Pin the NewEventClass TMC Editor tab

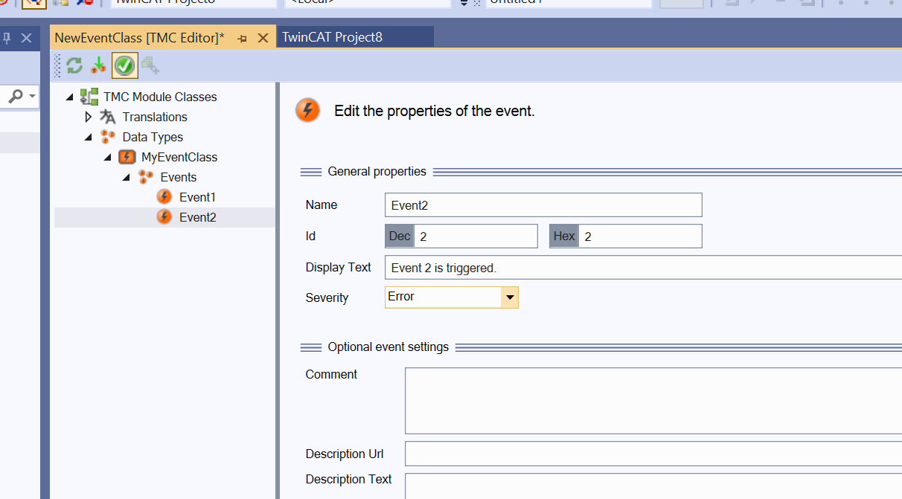point(243,38)
